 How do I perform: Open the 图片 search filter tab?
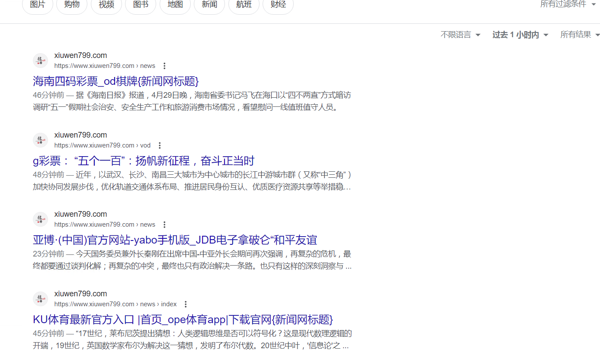point(38,5)
